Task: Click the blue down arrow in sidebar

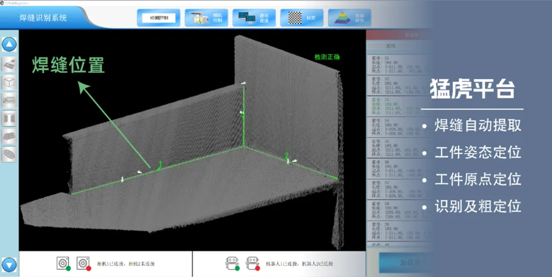Action: coord(9,264)
